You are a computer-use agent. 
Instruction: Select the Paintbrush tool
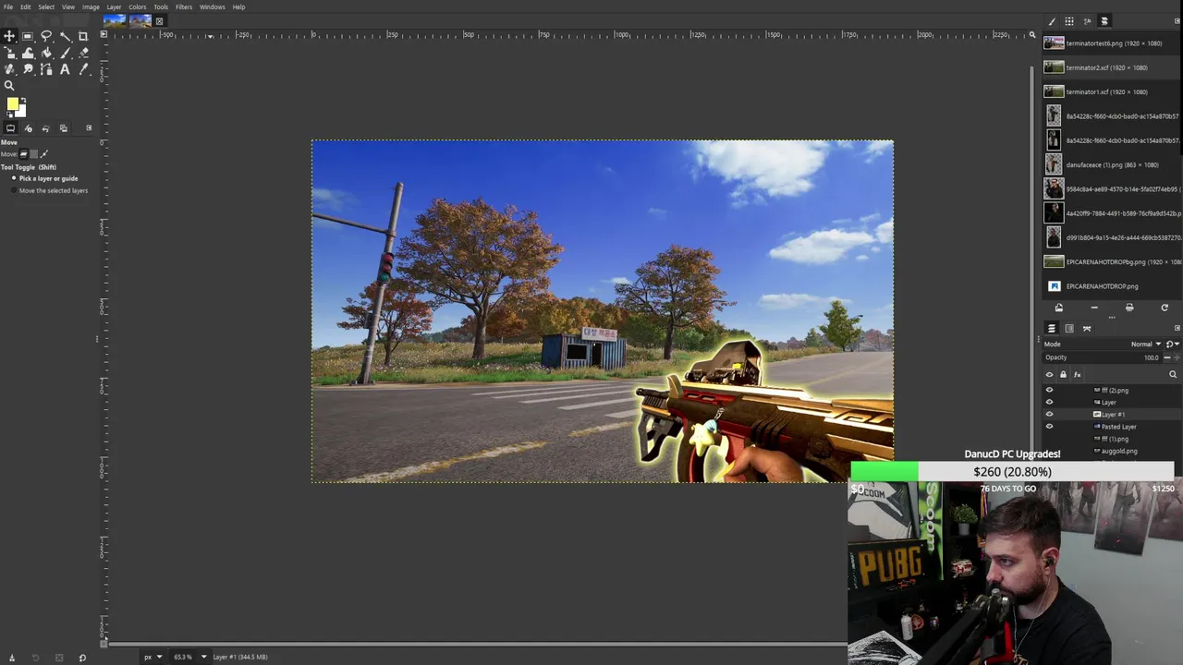click(65, 53)
